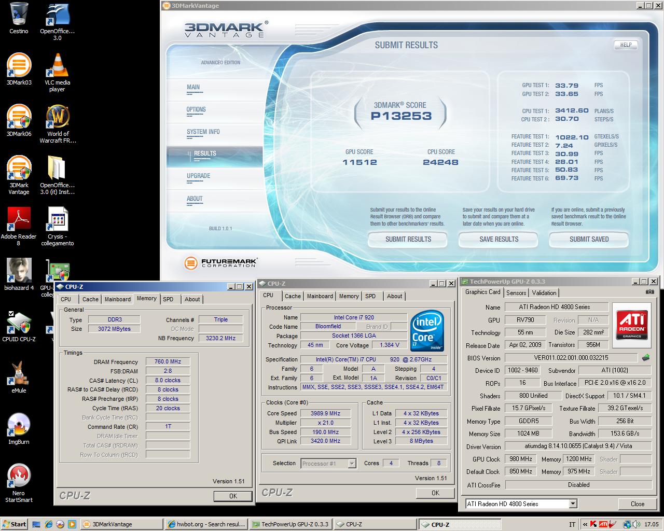Click Intel Core i7 logo in CPU-Z
664x531 pixels.
427,331
